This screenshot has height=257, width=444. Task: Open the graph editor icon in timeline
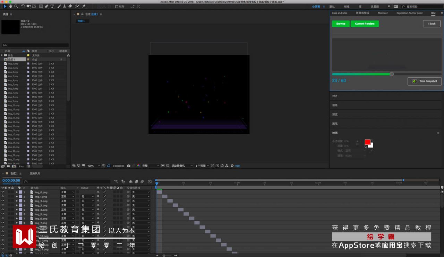coord(150,181)
